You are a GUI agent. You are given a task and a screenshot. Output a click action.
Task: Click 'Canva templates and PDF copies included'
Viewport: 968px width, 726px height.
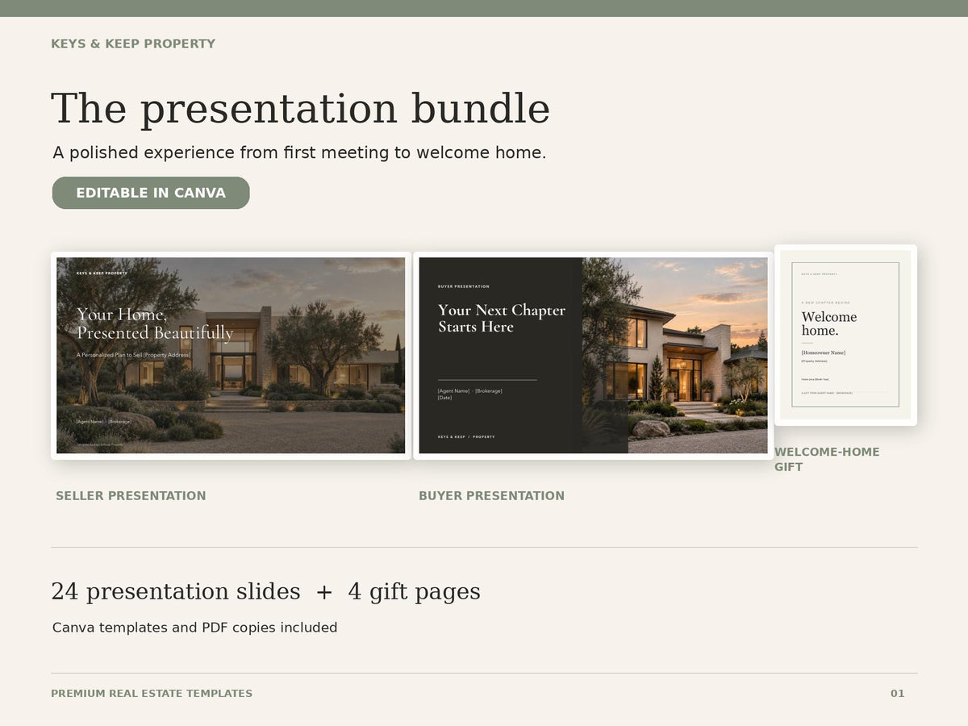point(194,628)
